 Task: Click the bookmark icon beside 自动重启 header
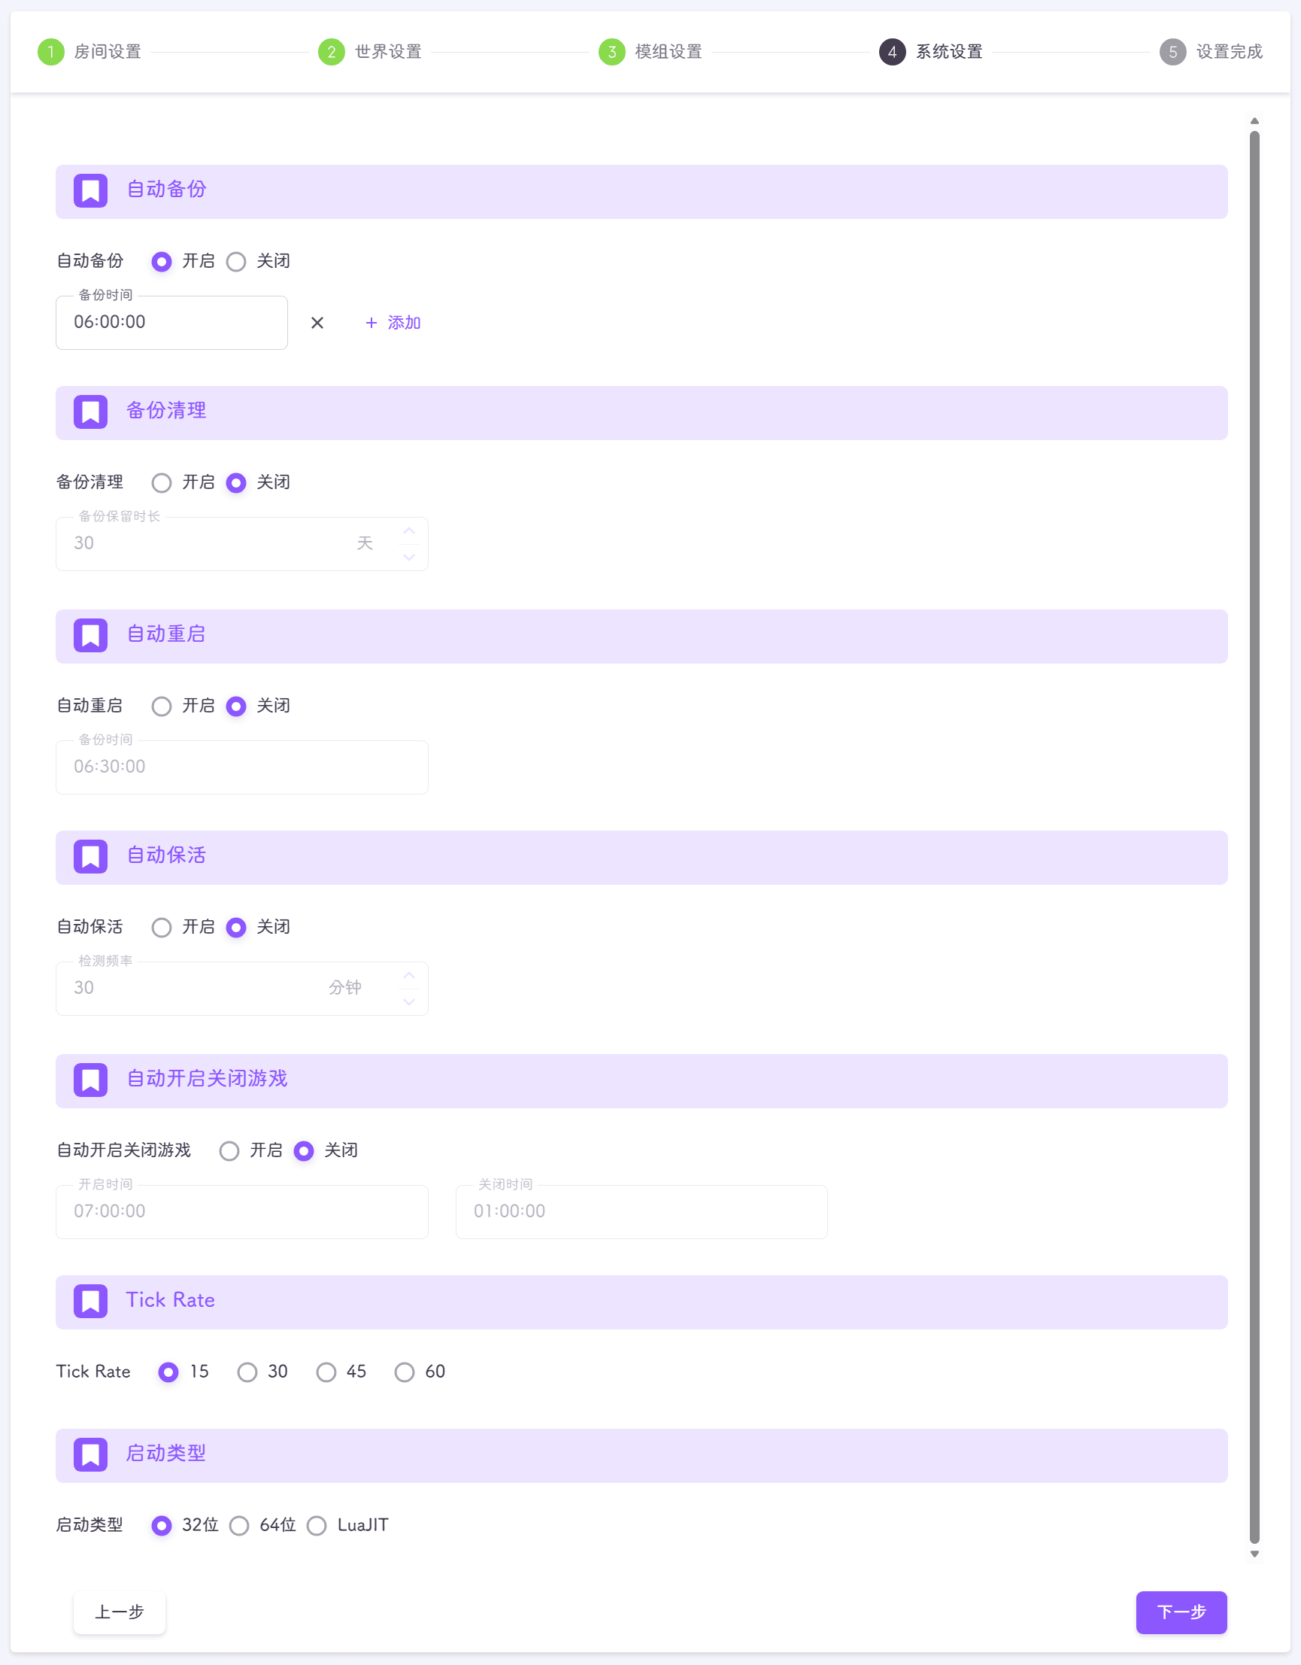91,636
